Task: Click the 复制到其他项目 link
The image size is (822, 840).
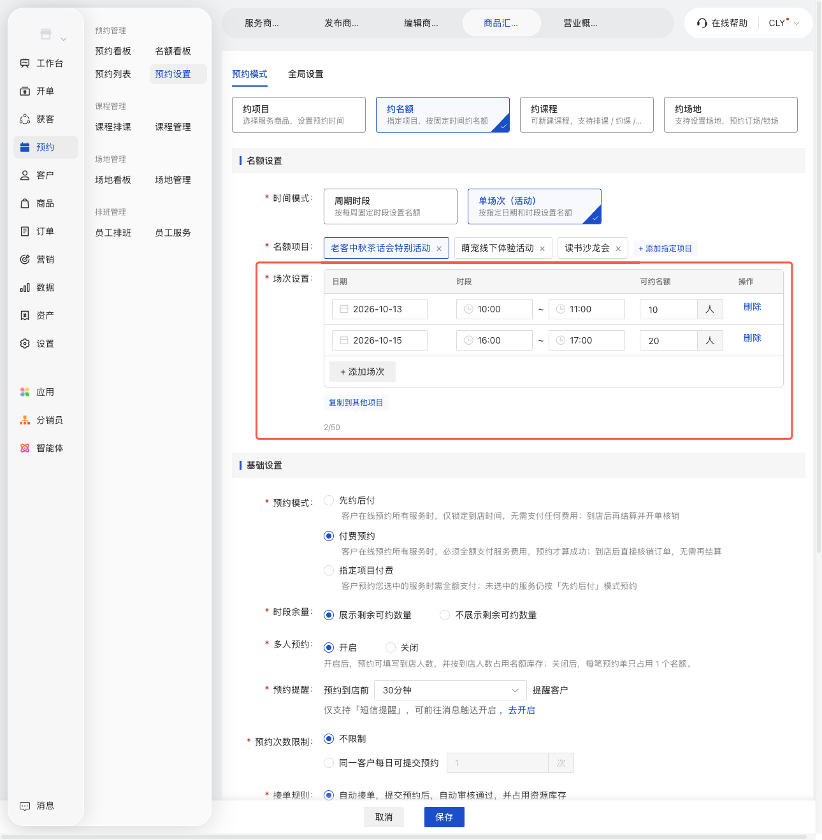Action: [356, 403]
